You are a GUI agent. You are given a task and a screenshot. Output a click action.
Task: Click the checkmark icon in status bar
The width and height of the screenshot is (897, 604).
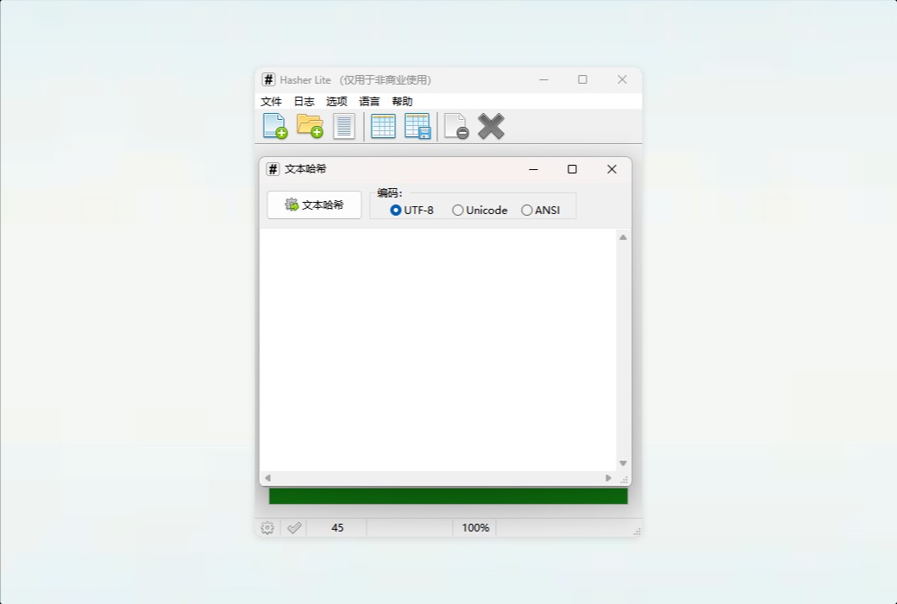click(293, 527)
